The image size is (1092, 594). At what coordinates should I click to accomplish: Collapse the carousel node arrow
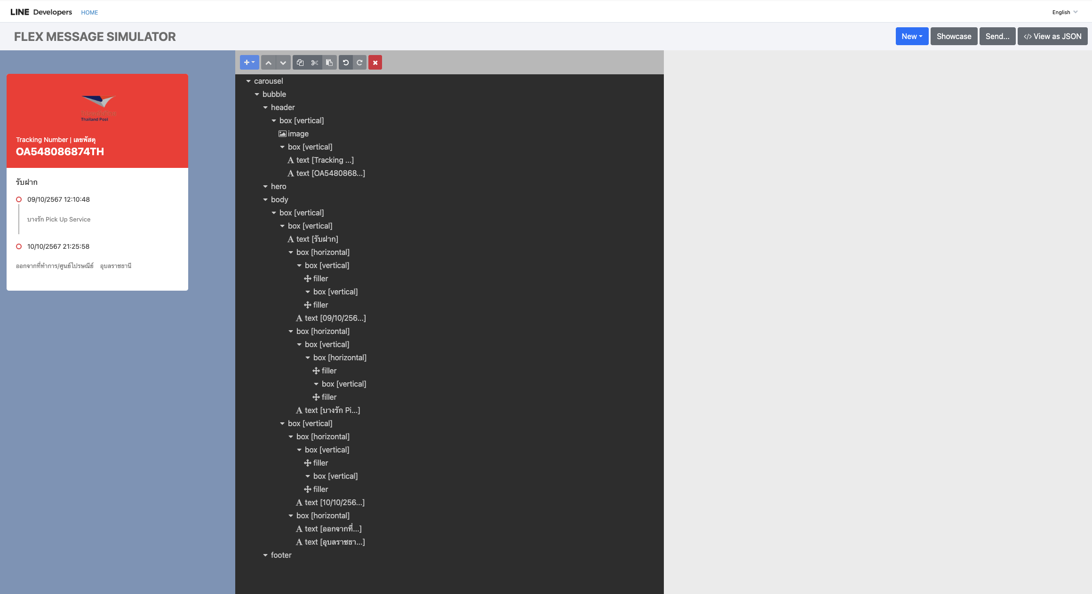click(248, 81)
